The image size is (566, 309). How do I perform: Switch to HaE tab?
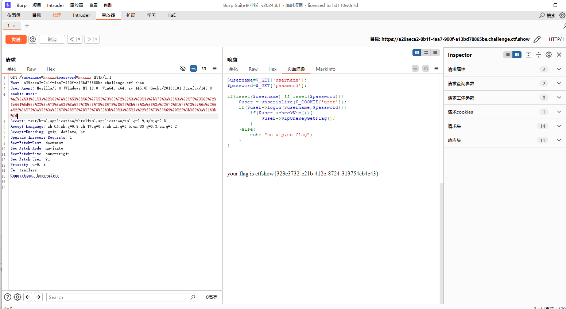click(x=171, y=15)
